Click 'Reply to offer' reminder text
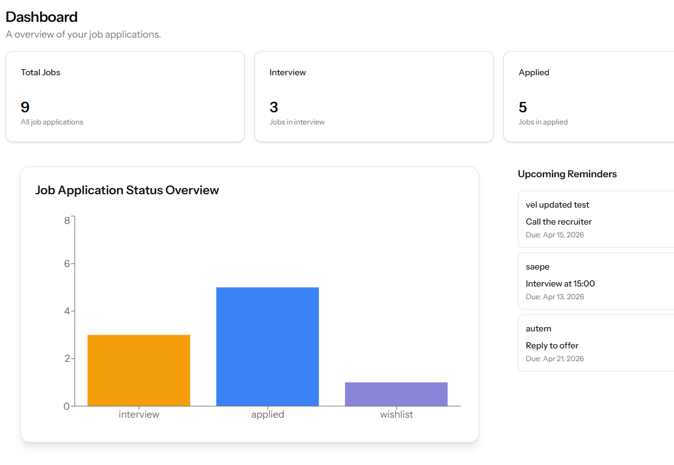This screenshot has height=465, width=674. (x=552, y=345)
